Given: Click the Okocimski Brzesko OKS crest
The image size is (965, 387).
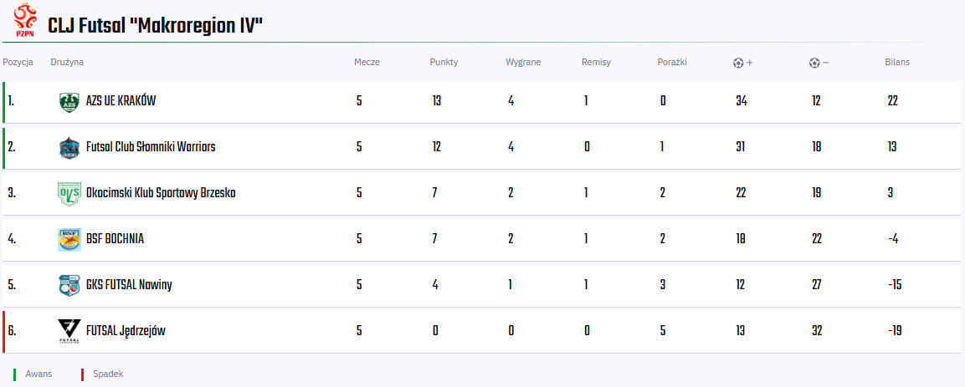Looking at the screenshot, I should 69,194.
